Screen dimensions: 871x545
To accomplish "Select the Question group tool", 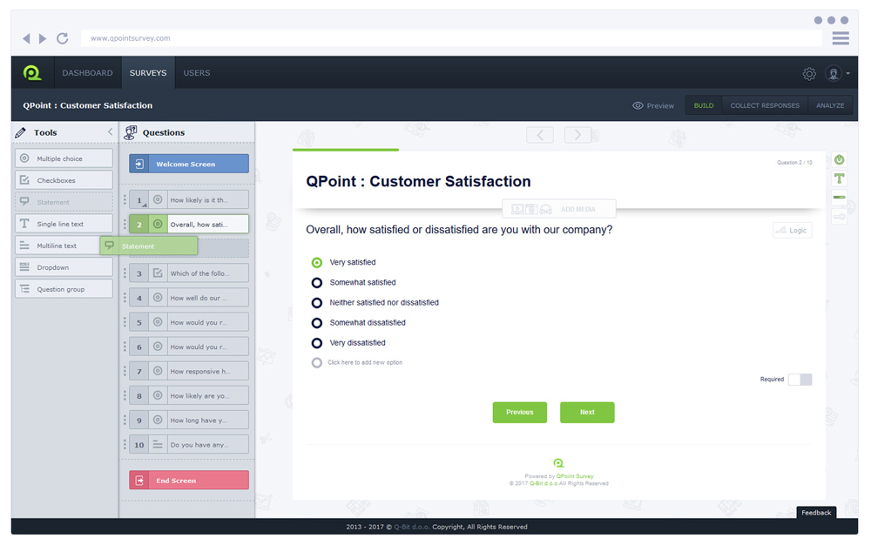I will pos(64,288).
